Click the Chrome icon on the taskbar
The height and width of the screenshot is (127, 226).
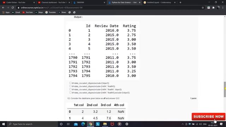click(x=90, y=124)
